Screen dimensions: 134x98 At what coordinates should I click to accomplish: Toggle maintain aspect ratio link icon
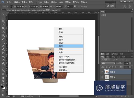click(51, 6)
